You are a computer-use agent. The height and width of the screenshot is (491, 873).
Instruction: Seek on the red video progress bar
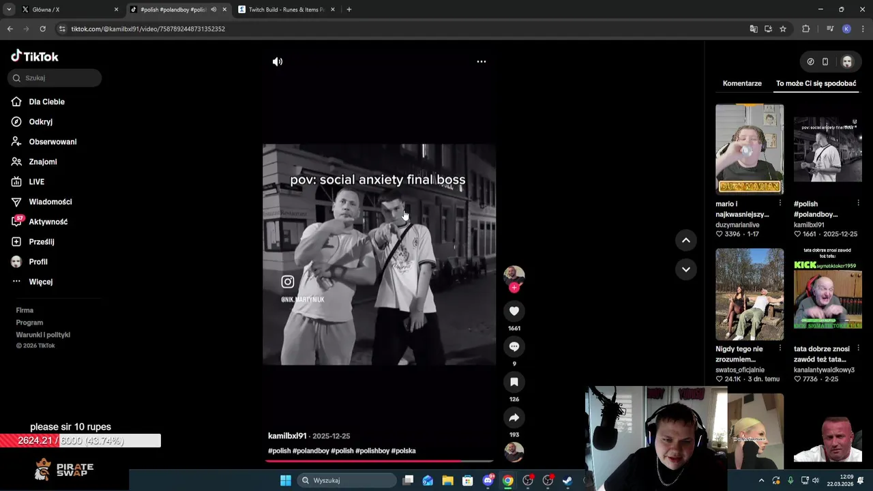point(379,461)
